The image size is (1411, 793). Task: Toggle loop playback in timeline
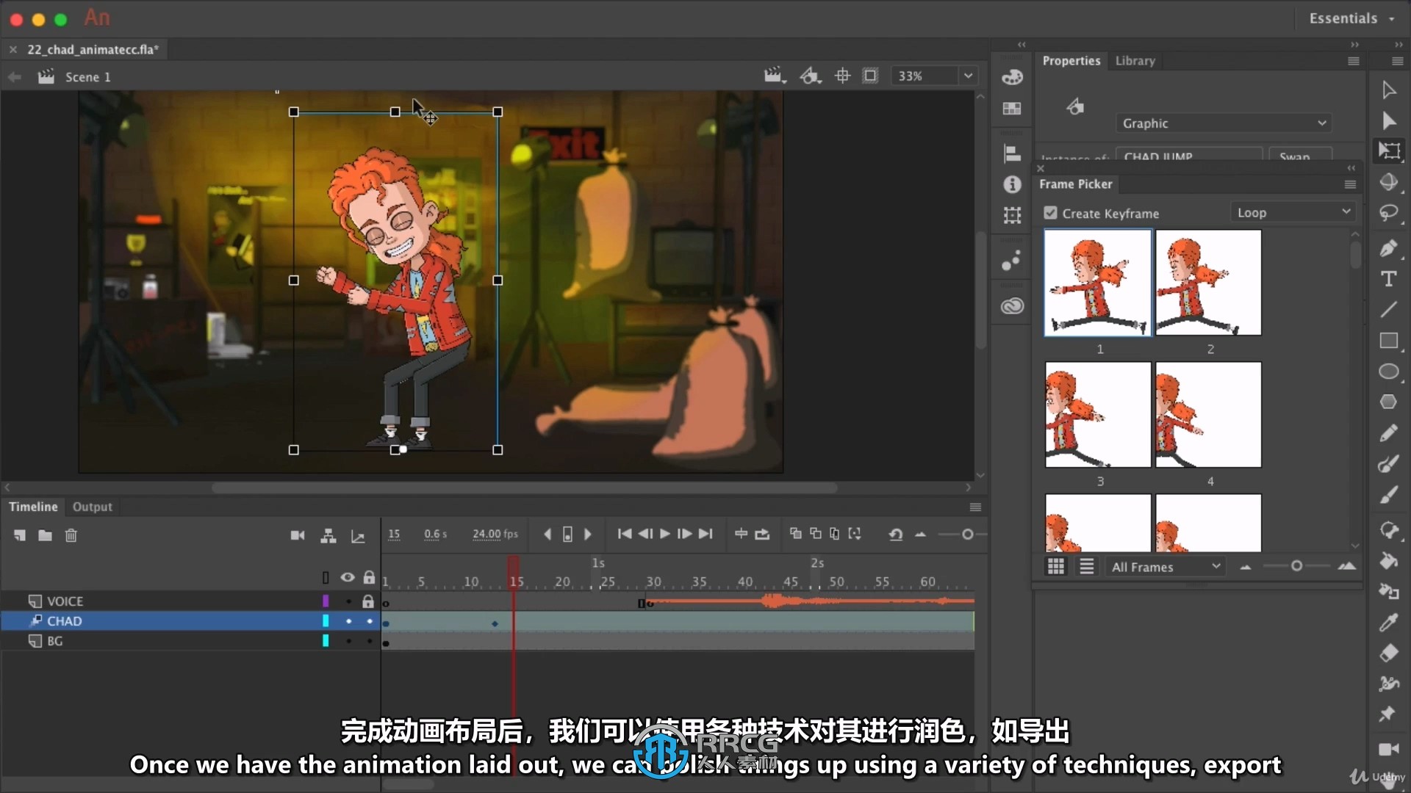762,534
